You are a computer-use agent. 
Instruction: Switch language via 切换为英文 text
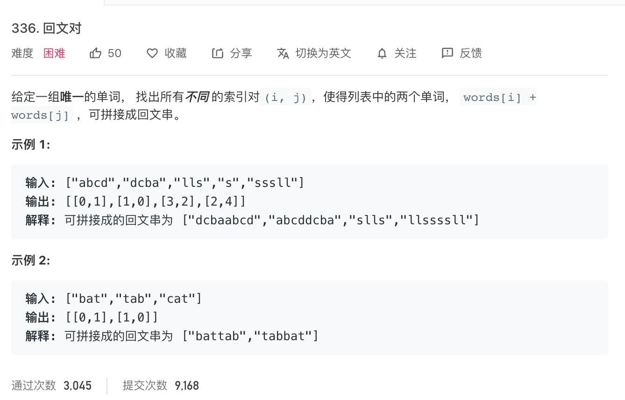(x=323, y=53)
